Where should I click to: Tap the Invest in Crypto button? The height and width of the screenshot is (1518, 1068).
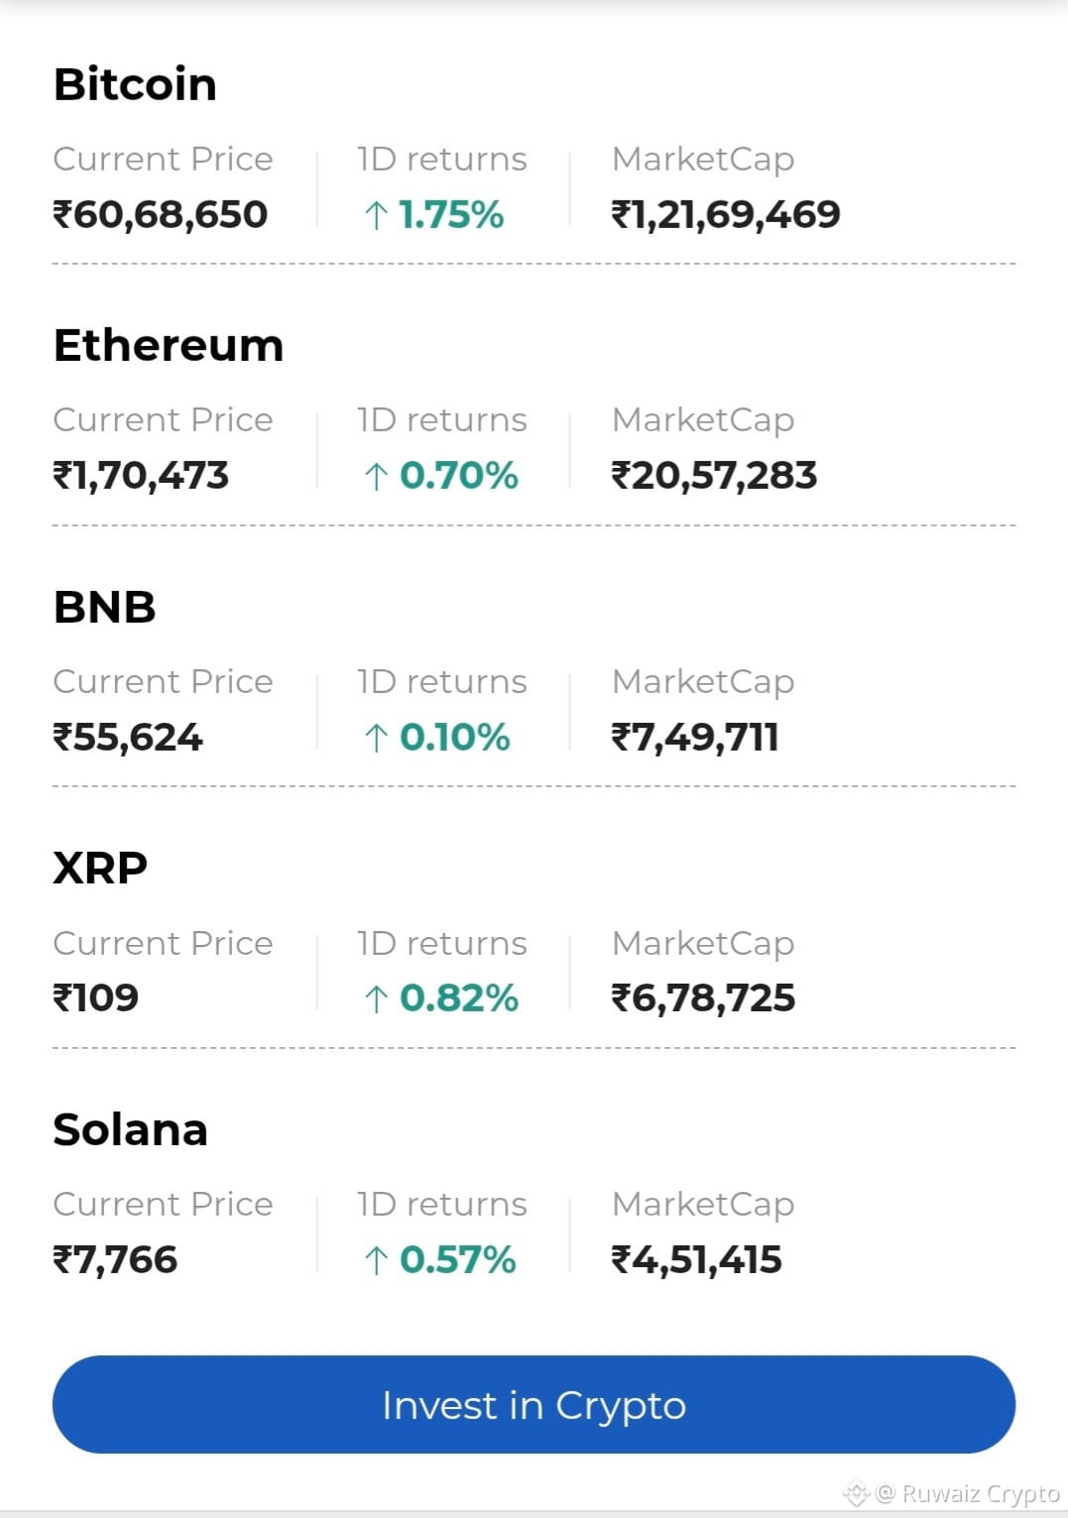(x=534, y=1404)
